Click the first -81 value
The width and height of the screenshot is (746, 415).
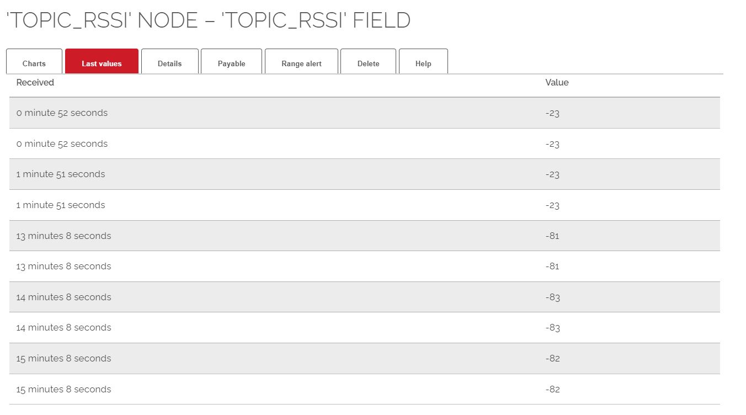552,236
